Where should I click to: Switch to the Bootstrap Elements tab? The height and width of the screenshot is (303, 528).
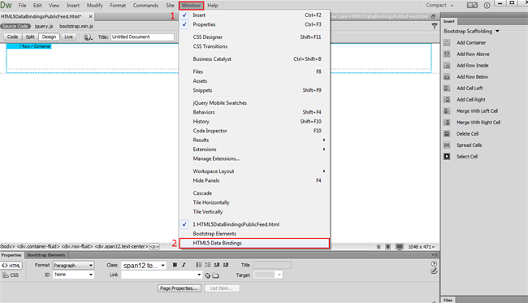[x=46, y=255]
